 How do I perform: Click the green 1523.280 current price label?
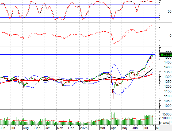tap(166, 55)
